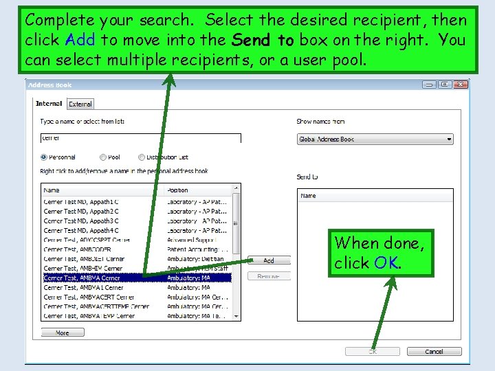Select highlighted Cerner Test, AMBMA Cerner row
Screen dimensions: 495x371
pos(137,278)
